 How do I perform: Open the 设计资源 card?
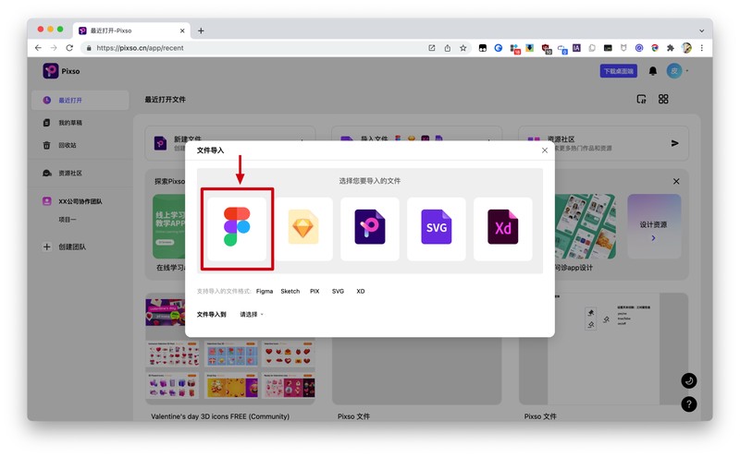tap(654, 226)
